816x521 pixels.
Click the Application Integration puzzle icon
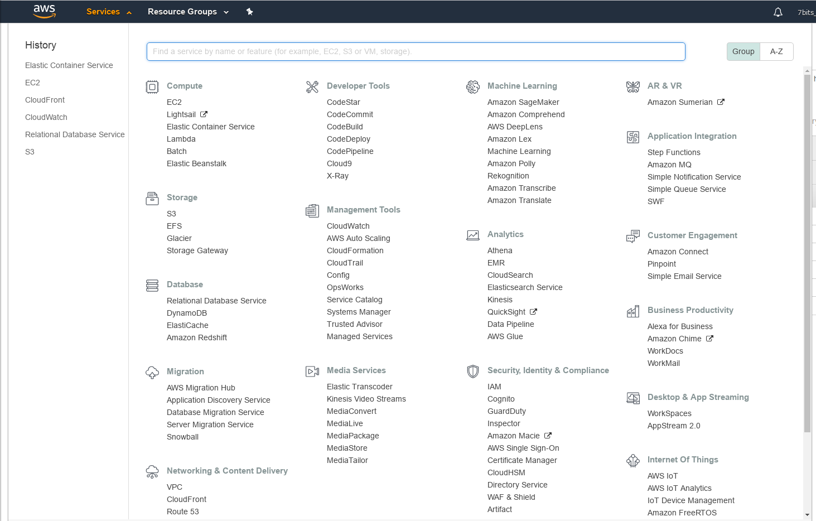click(x=633, y=137)
